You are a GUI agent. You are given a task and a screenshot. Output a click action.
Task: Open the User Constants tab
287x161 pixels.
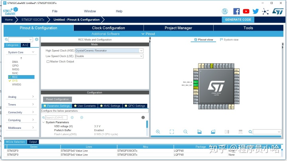click(85, 106)
